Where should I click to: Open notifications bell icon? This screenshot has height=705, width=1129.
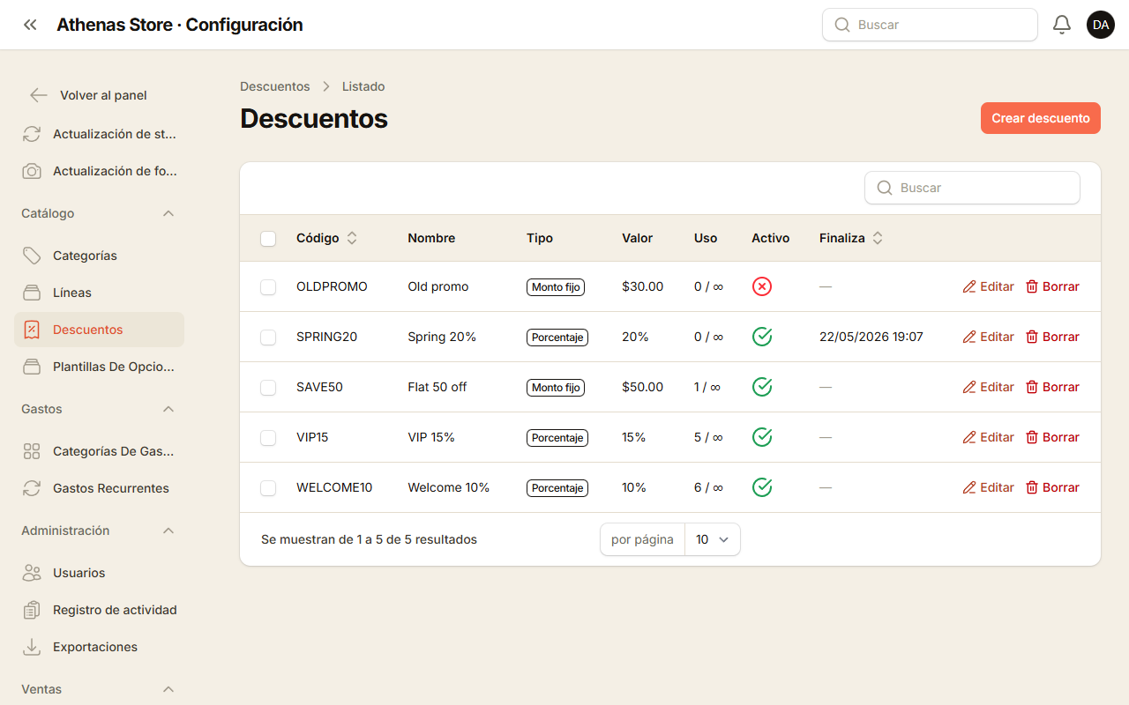[1062, 25]
